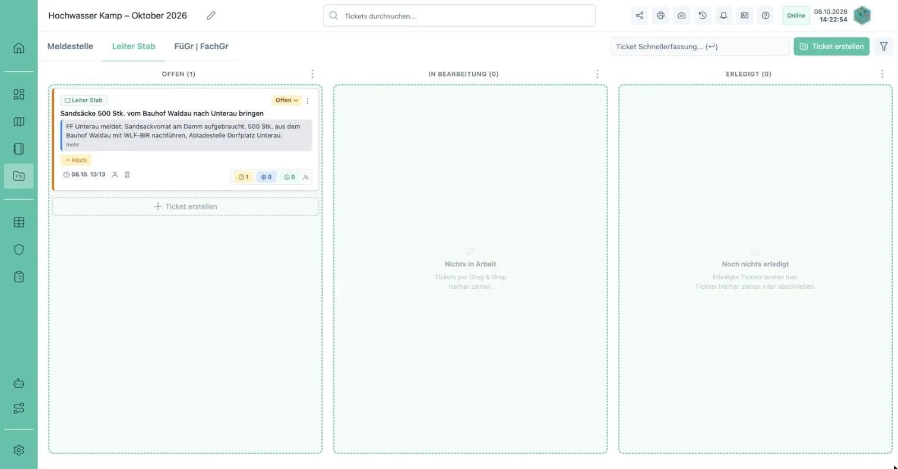Open the history clock icon
Viewport: 898px width, 469px height.
click(x=703, y=16)
